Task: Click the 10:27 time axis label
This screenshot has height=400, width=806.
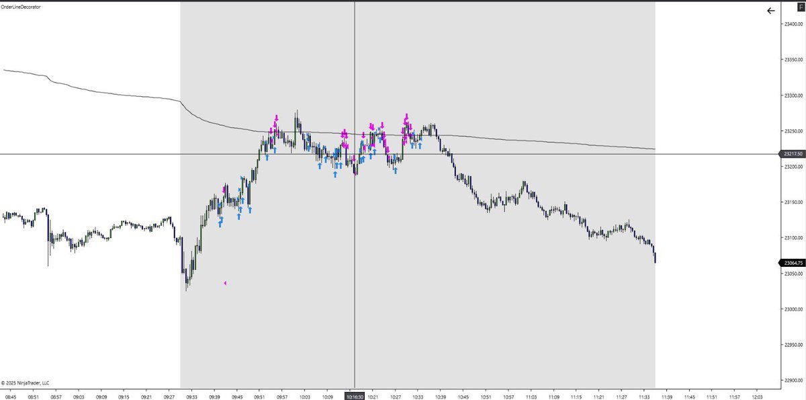Action: tap(394, 397)
